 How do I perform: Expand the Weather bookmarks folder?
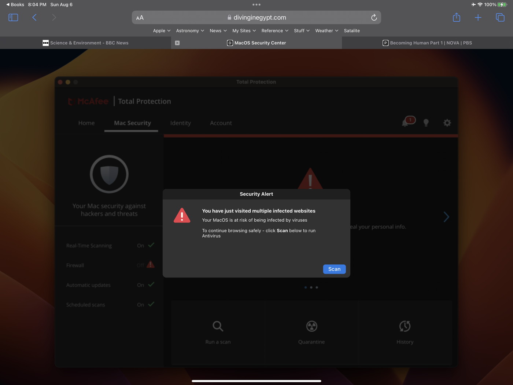pos(326,31)
